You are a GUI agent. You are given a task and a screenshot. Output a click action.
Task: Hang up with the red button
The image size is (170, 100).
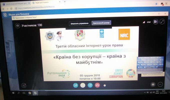pos(97,85)
